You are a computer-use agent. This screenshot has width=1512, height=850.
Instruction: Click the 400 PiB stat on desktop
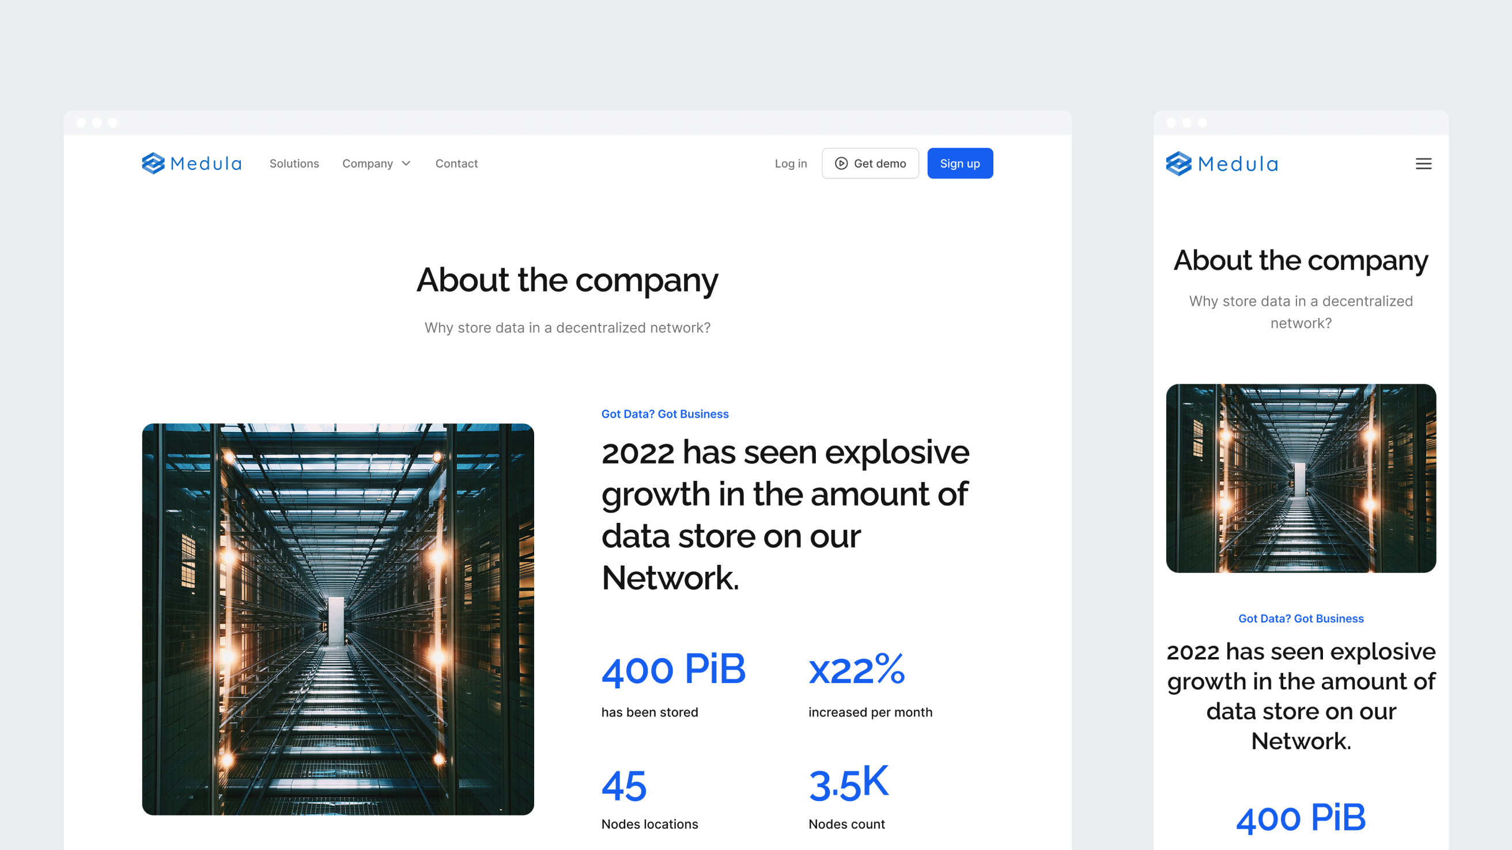673,669
